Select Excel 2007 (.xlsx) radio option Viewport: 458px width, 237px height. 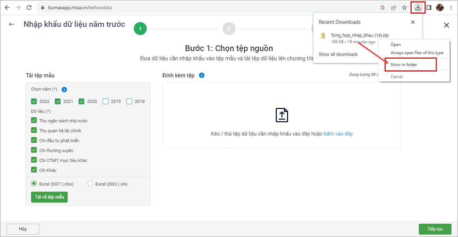34,183
